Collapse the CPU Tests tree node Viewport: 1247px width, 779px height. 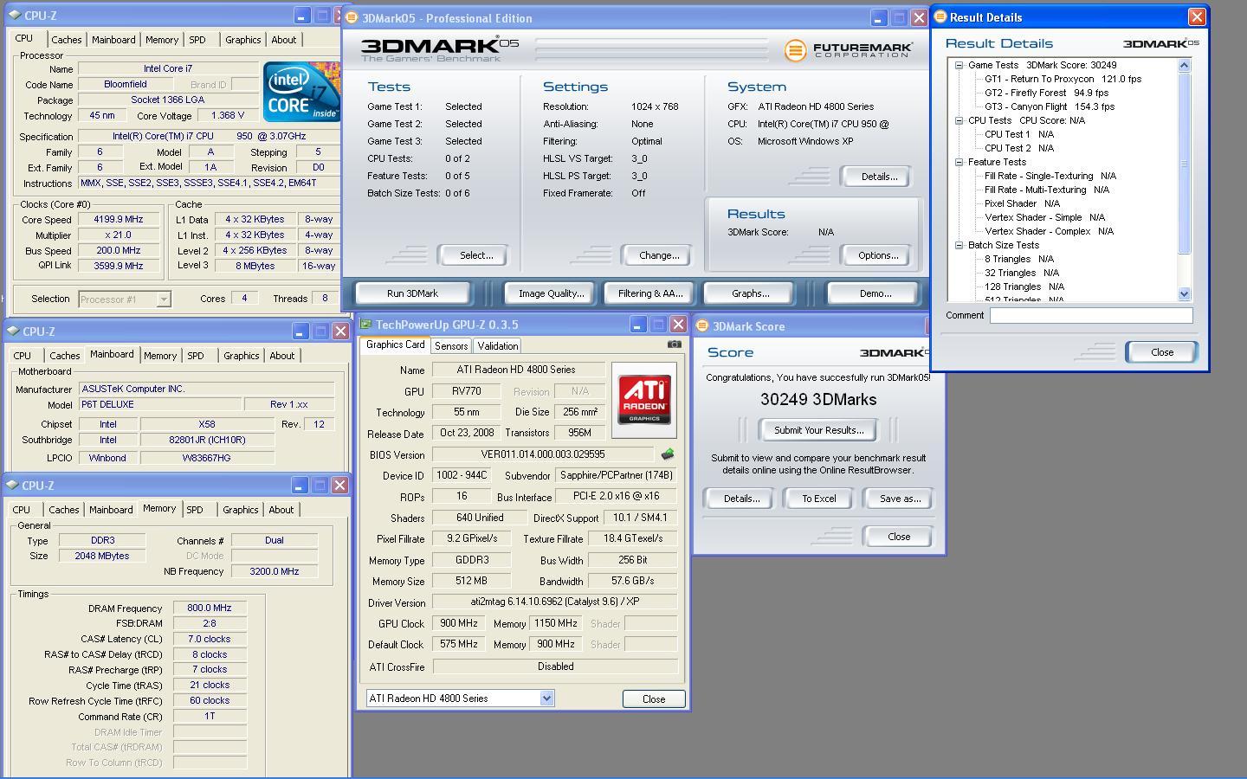coord(959,120)
